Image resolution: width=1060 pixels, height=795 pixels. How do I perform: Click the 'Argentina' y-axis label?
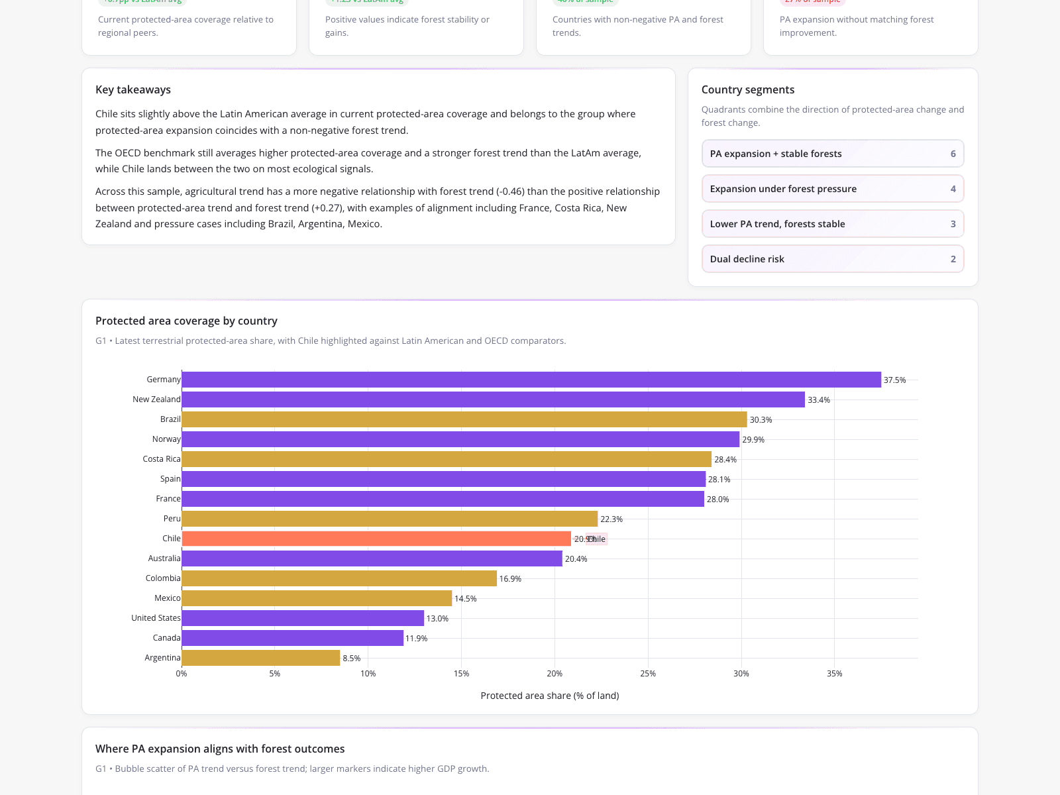point(163,658)
